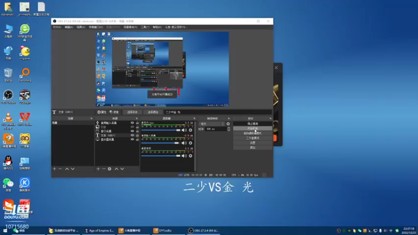Open Everything search desktop icon
Viewport: 418px width, 235px height.
pos(25,75)
